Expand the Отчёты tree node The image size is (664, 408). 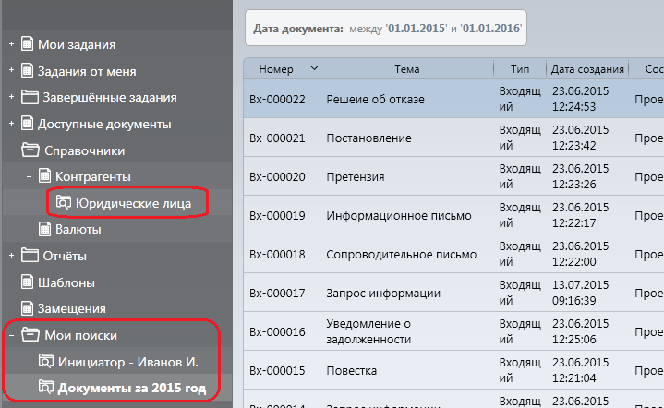click(x=11, y=256)
